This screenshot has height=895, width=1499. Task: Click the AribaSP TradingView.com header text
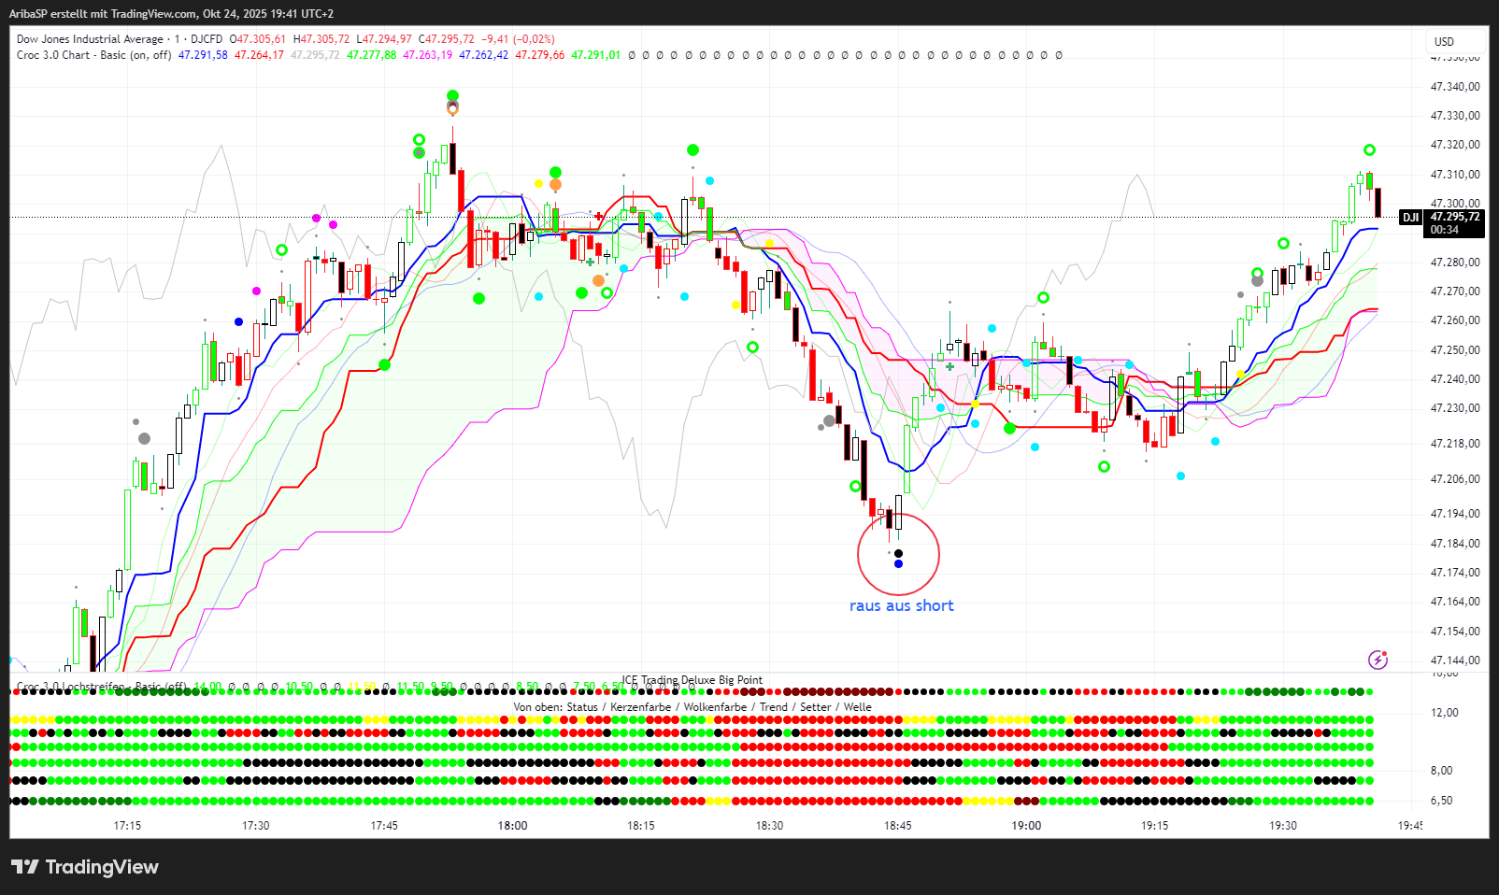tap(171, 14)
